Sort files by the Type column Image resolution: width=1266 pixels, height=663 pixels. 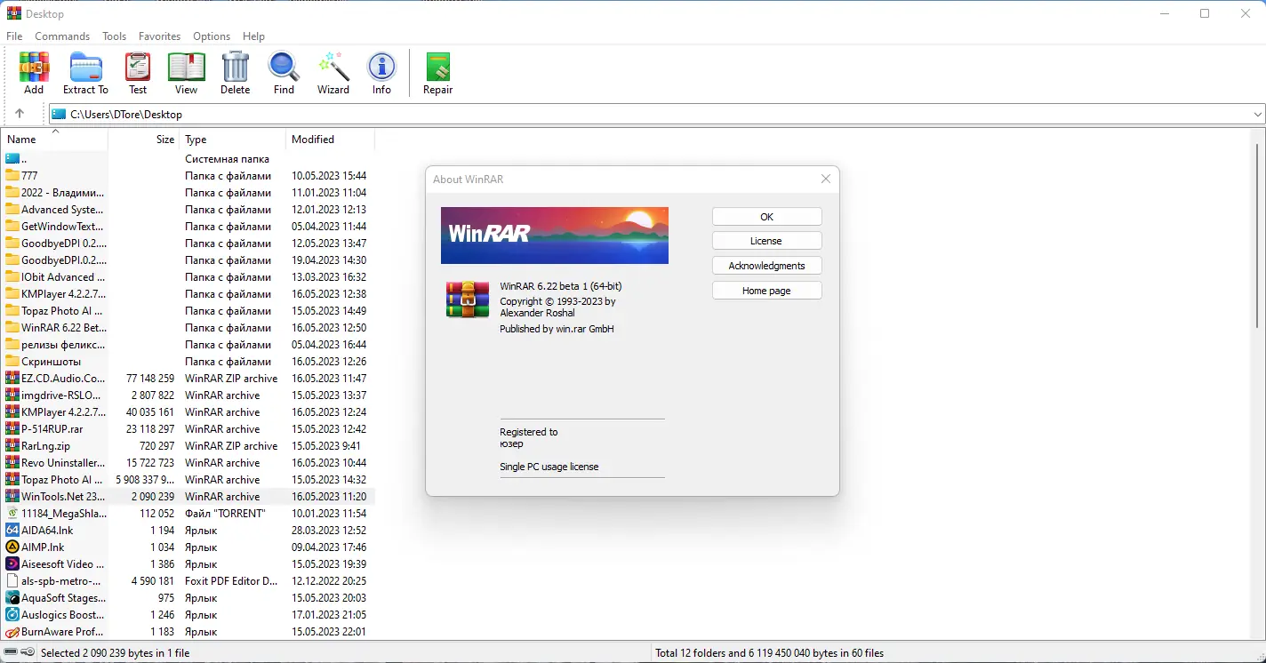click(x=233, y=140)
